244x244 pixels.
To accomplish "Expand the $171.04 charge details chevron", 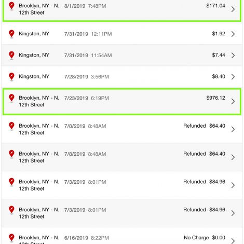I will [233, 9].
